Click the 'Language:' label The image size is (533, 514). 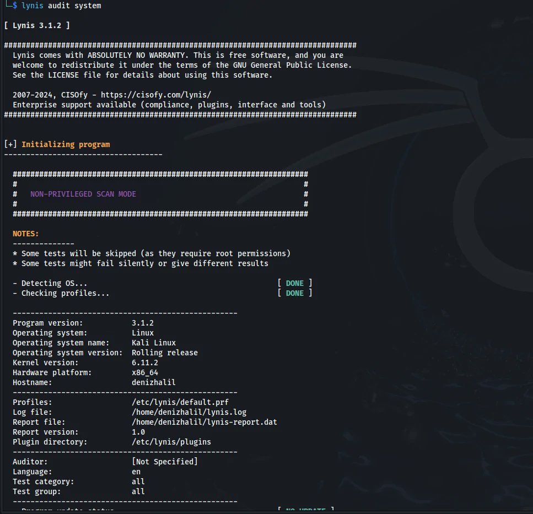click(33, 472)
